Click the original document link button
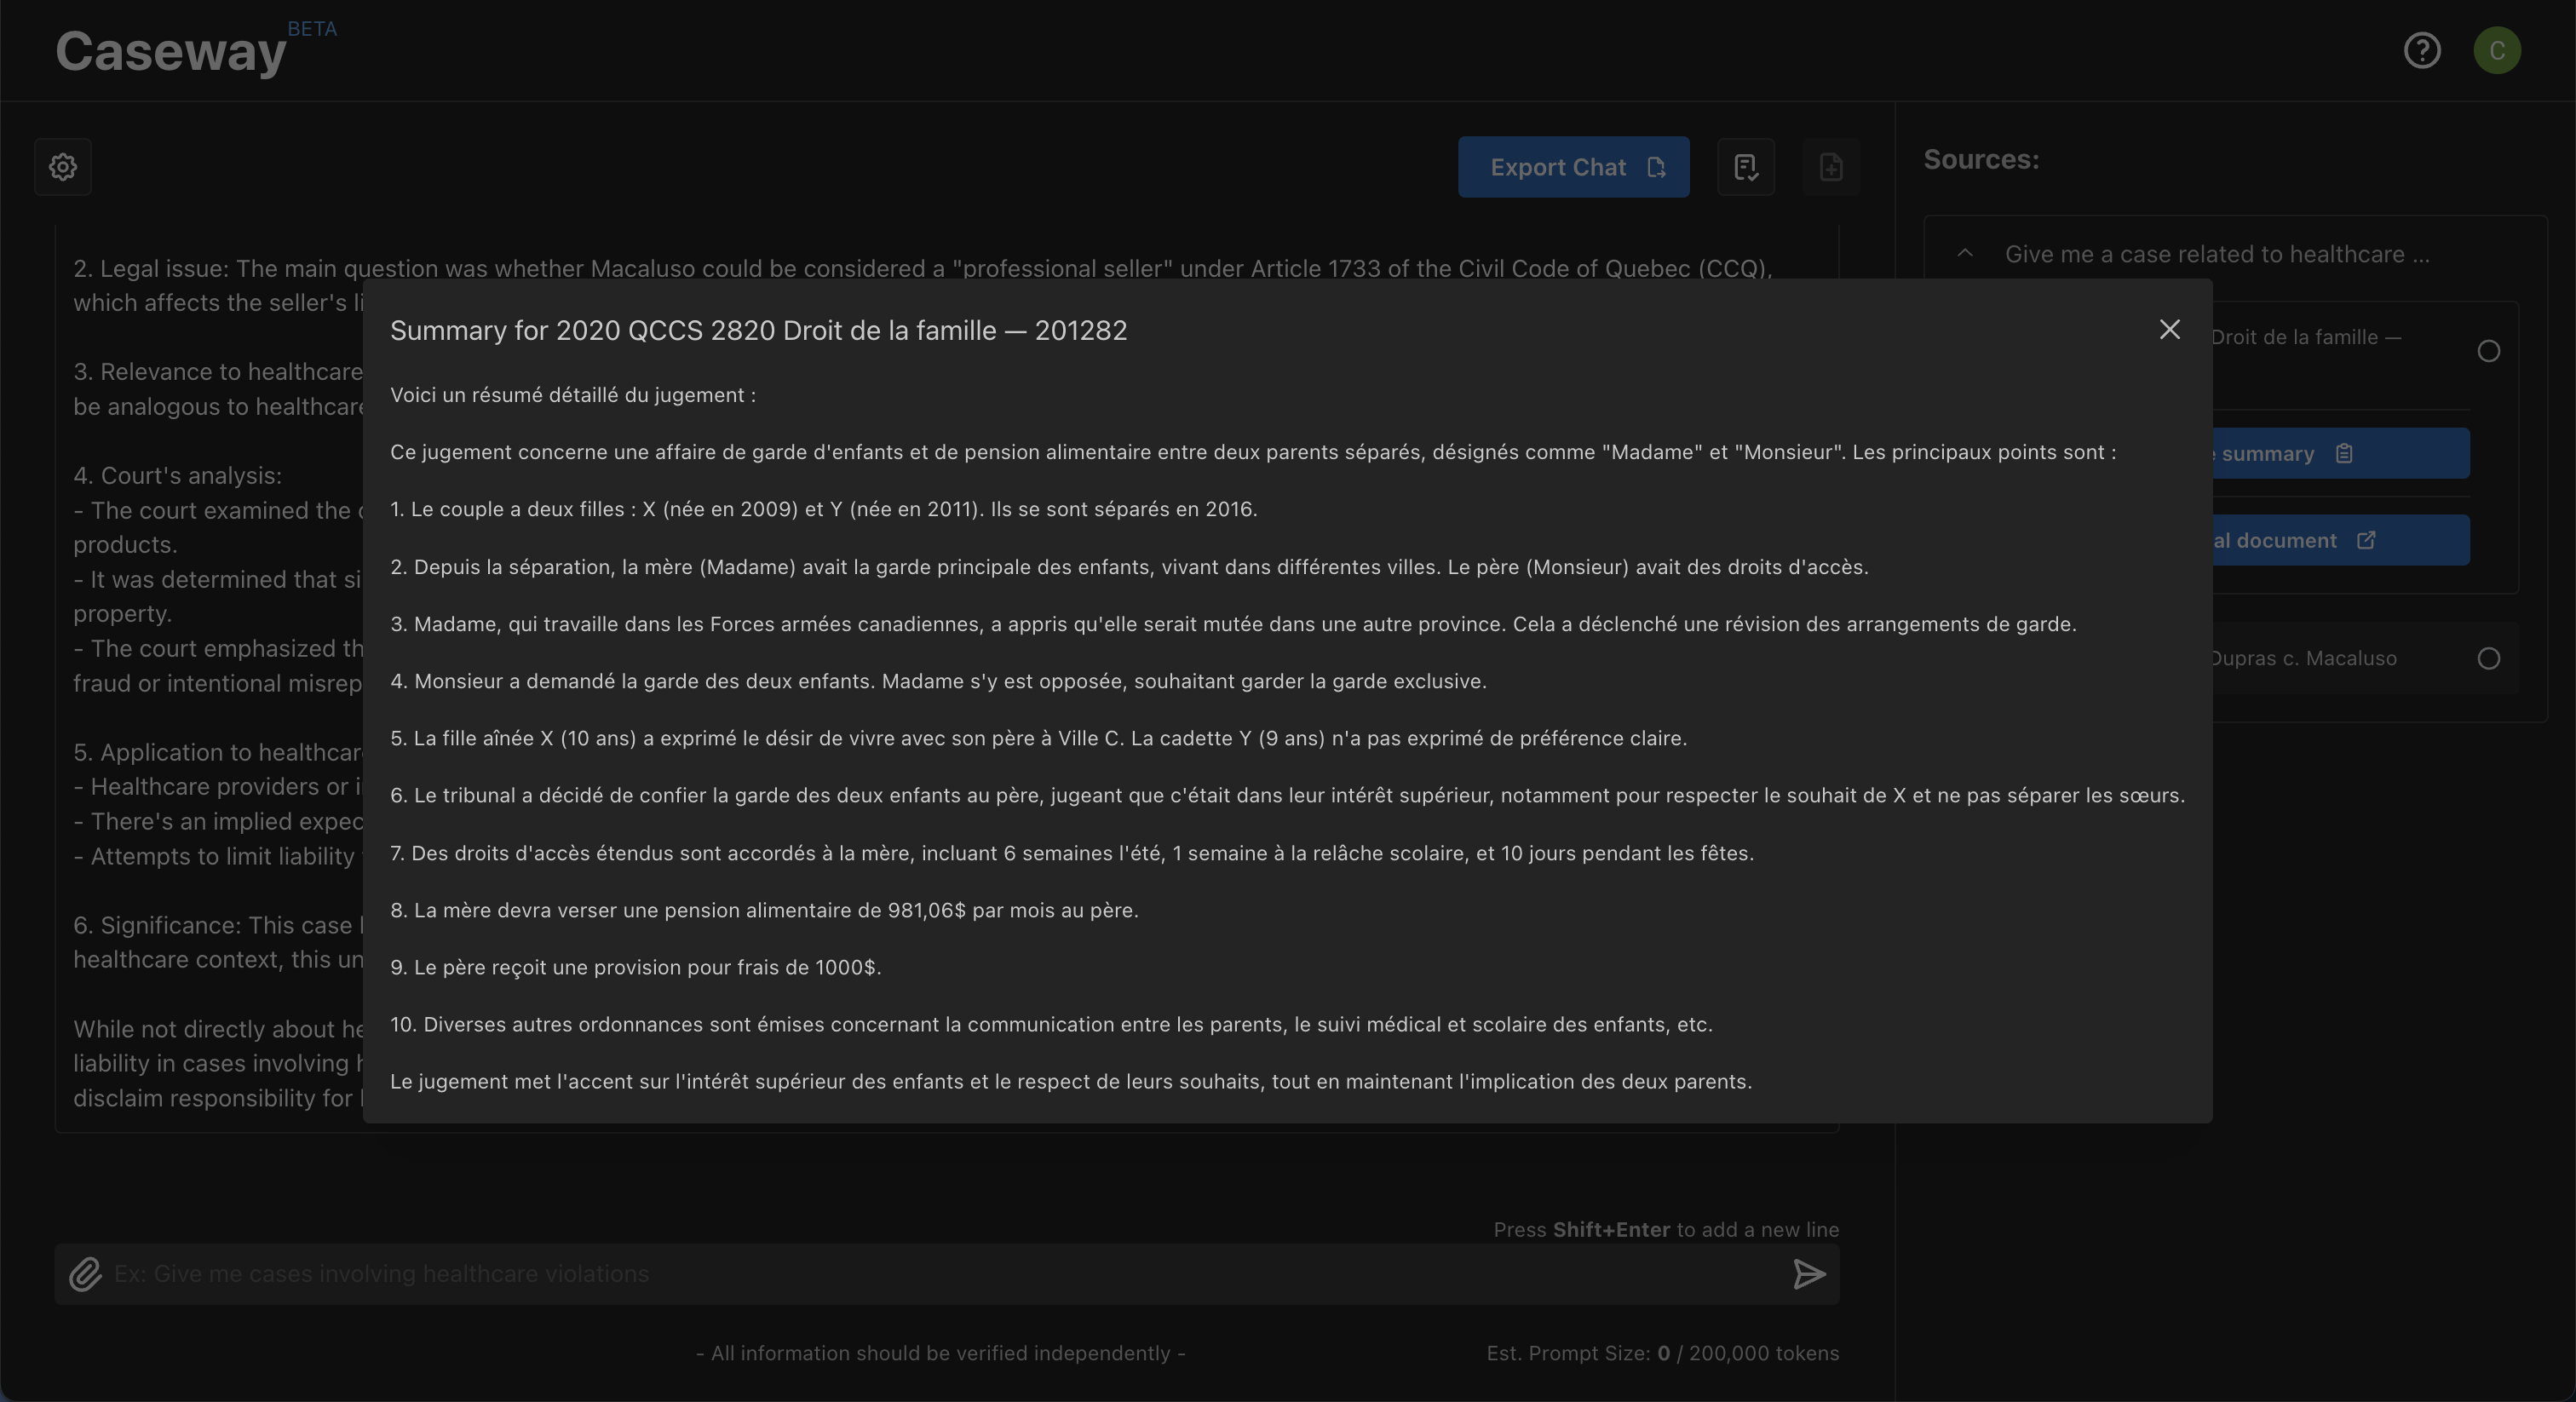The height and width of the screenshot is (1402, 2576). [x=2340, y=541]
